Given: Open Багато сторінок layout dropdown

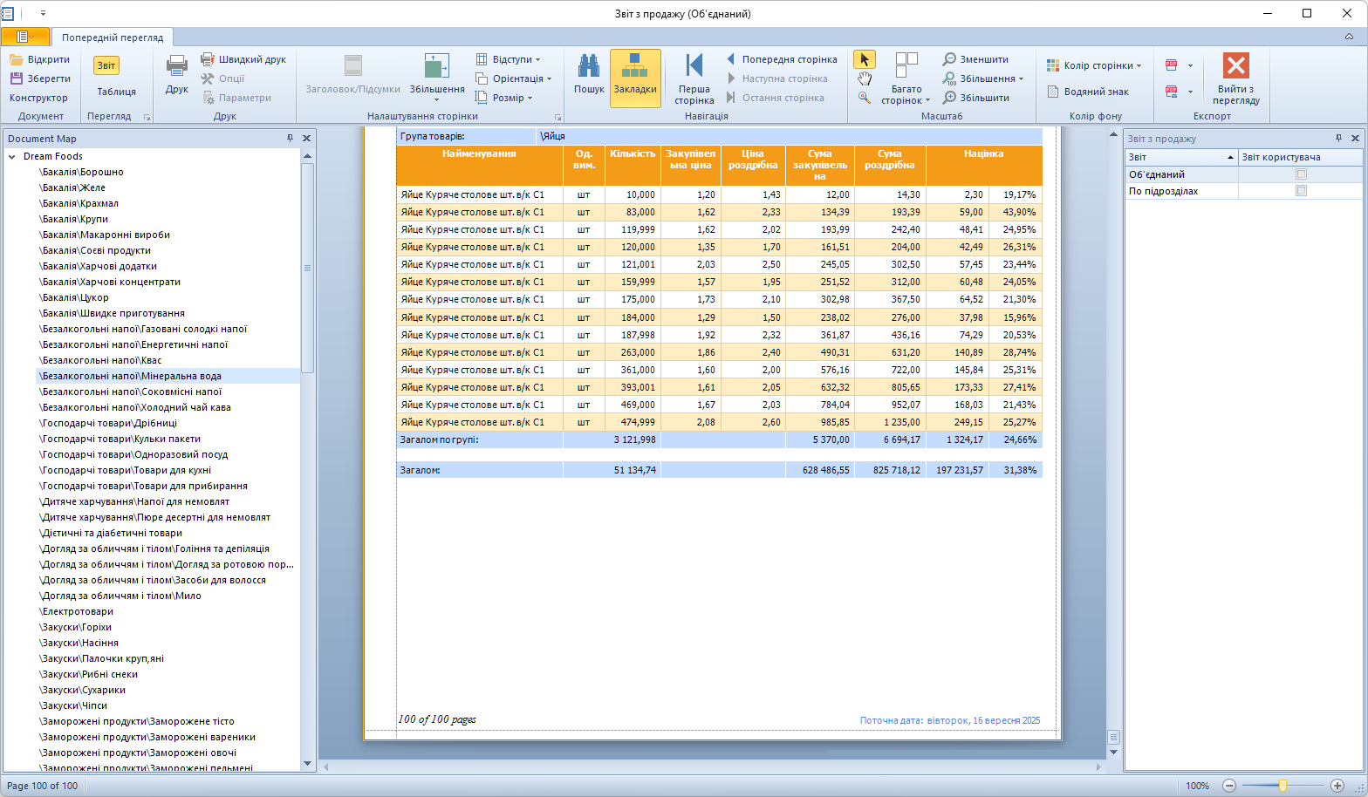Looking at the screenshot, I should (x=906, y=78).
